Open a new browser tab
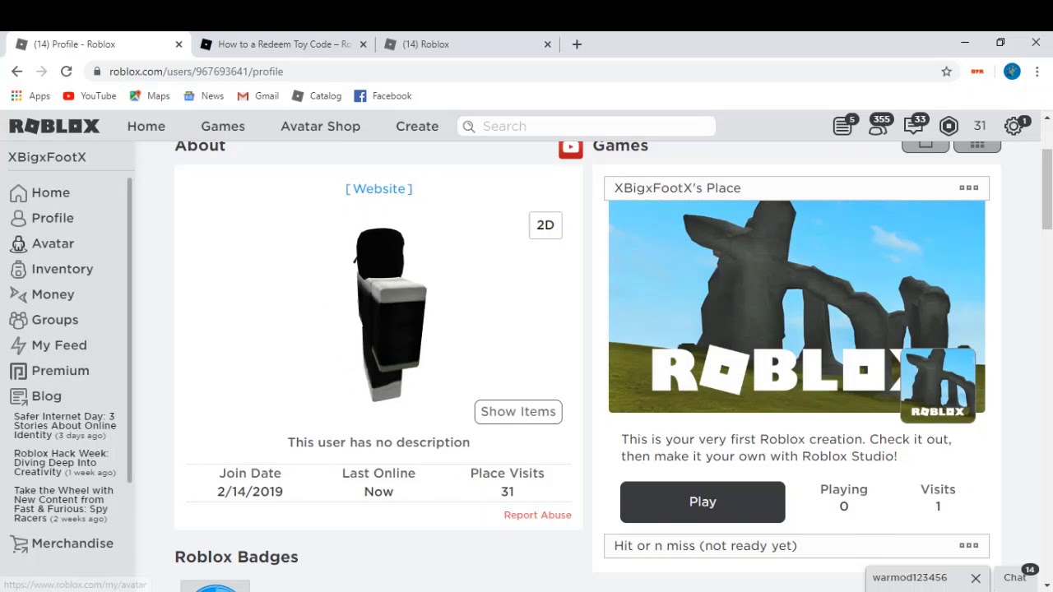 (x=577, y=44)
